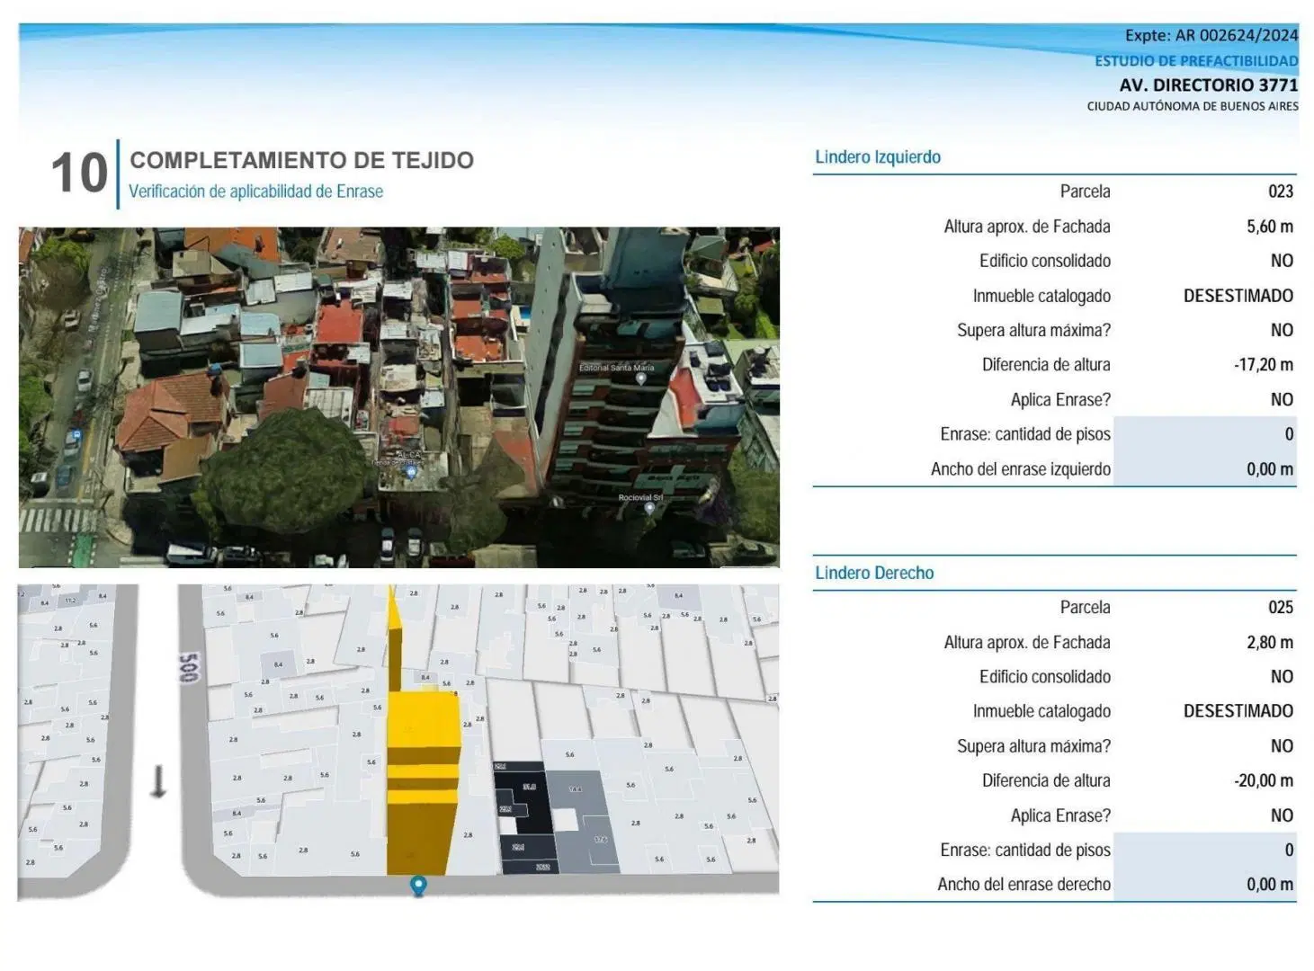Click parcel value '023'
1314x971 pixels.
point(1281,192)
